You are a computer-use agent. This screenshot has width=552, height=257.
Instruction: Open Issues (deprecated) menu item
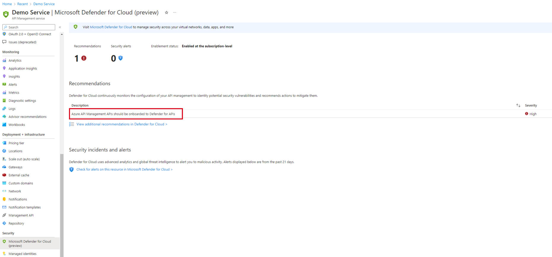click(x=23, y=42)
